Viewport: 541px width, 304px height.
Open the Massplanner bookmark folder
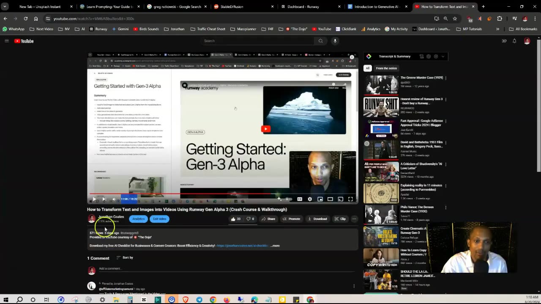[244, 29]
